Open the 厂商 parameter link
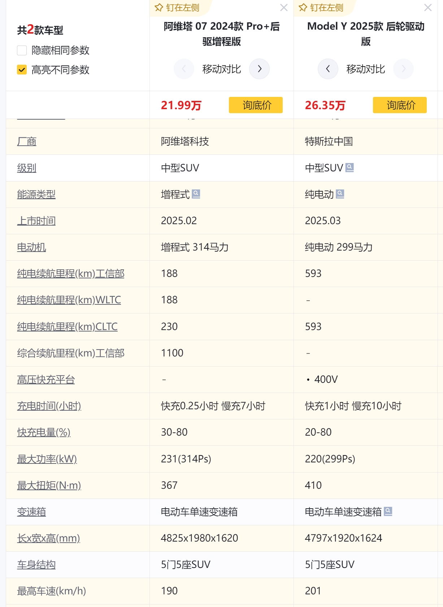This screenshot has height=607, width=443. (27, 141)
